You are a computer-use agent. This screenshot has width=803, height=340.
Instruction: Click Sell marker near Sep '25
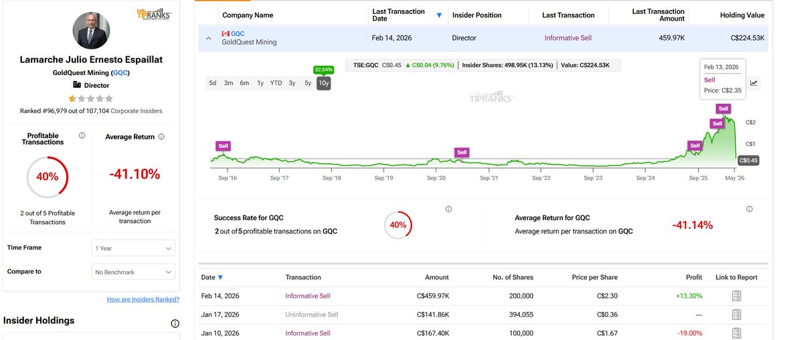click(695, 145)
